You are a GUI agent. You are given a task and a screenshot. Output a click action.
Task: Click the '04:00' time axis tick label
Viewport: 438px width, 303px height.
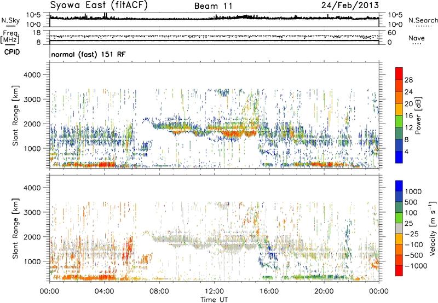click(x=104, y=292)
